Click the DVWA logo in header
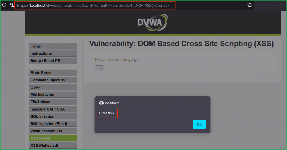The width and height of the screenshot is (287, 150). (152, 22)
